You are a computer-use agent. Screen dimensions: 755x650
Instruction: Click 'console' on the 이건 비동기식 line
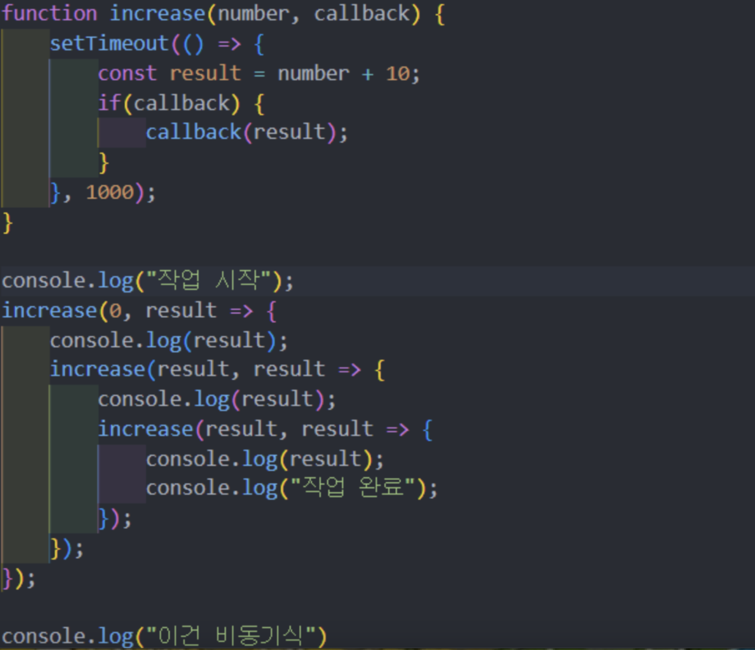(44, 637)
